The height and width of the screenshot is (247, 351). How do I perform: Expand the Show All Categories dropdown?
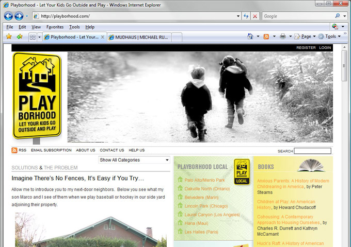(134, 160)
